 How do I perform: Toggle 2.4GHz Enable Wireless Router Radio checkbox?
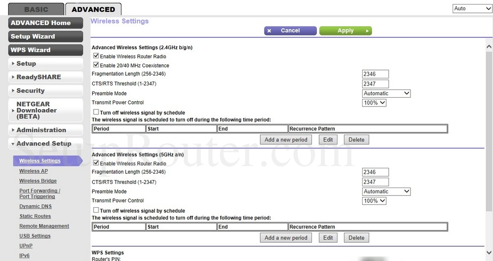[96, 56]
